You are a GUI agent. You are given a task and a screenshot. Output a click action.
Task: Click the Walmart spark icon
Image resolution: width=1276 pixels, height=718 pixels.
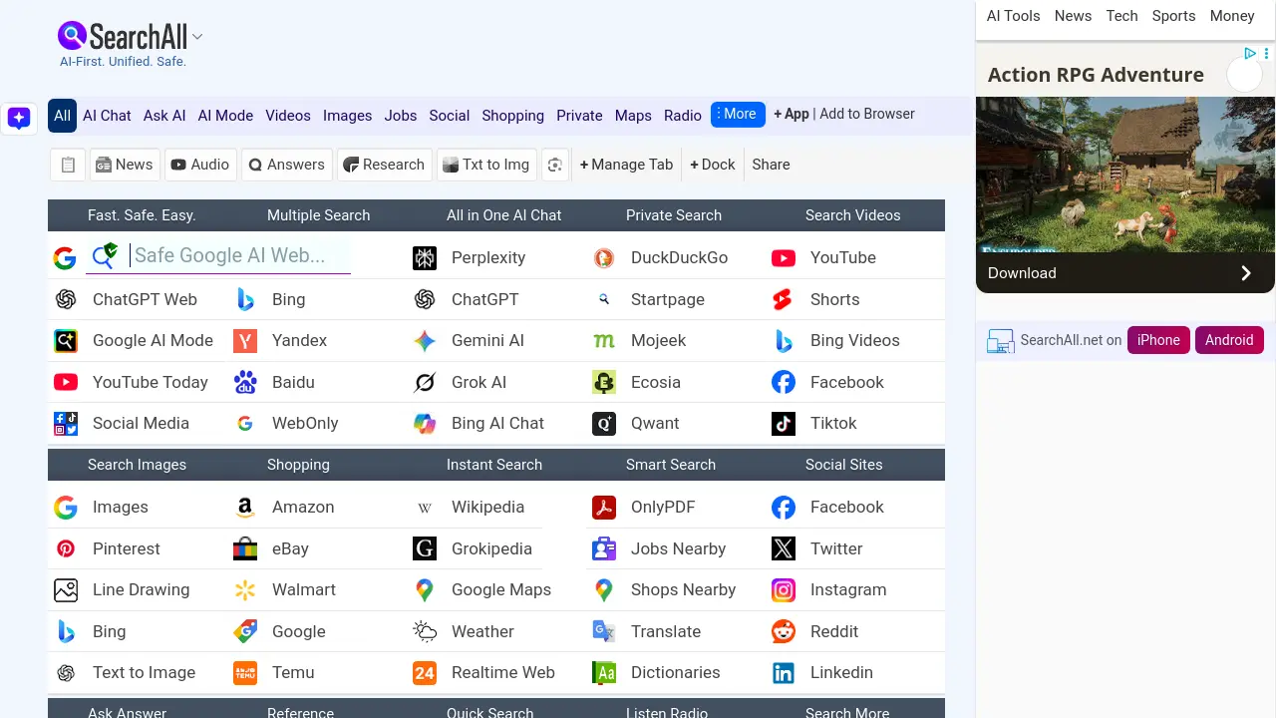245,590
